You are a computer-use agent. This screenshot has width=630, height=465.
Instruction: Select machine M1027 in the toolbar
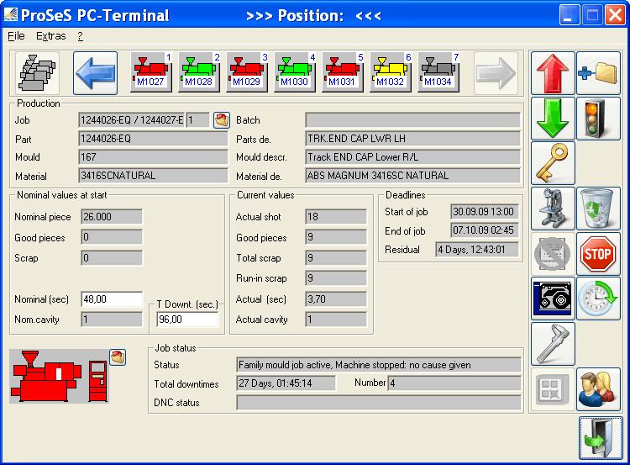point(151,72)
